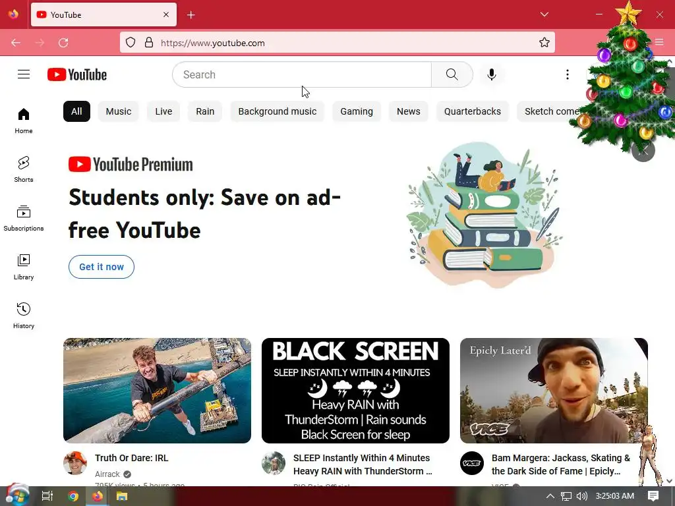This screenshot has width=675, height=506.
Task: Click the Get it now button
Action: coord(102,267)
